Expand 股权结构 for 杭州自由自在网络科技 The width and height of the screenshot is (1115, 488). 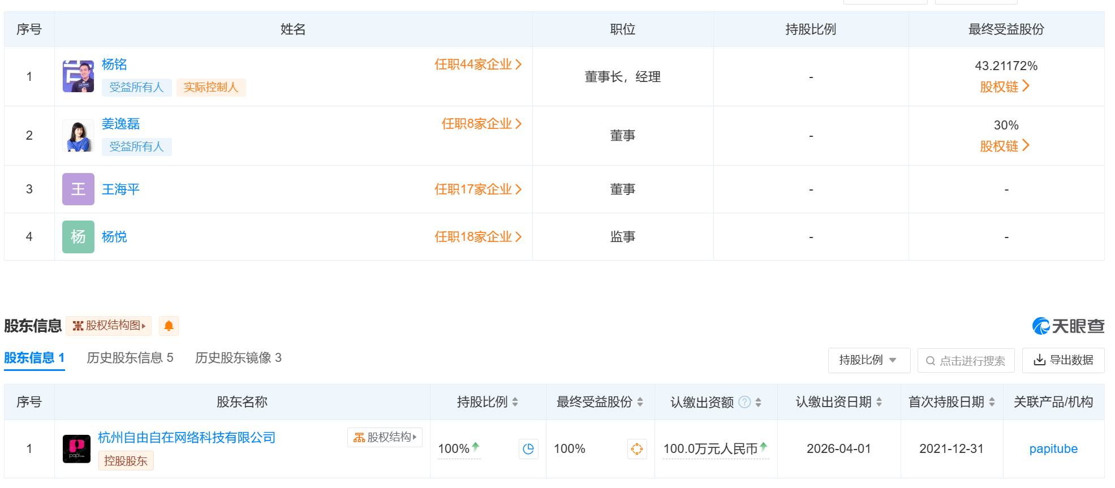tap(385, 437)
